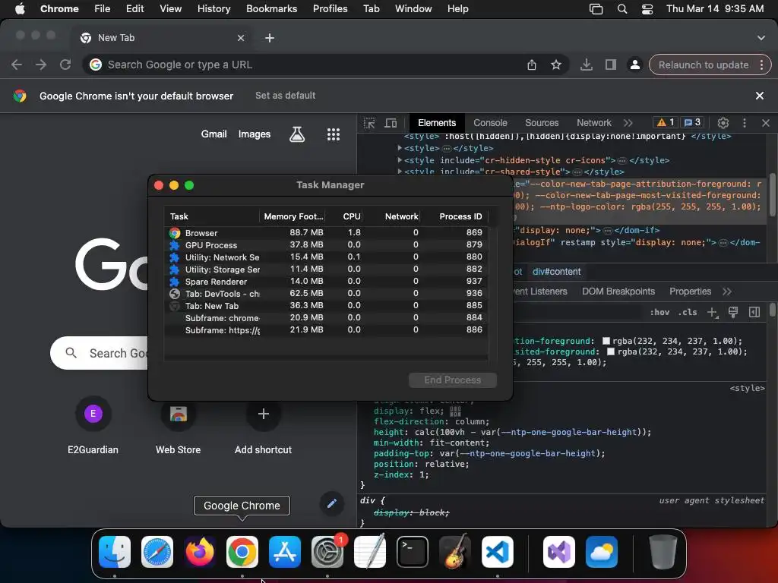Select the div#content breadcrumb
This screenshot has height=583, width=778.
(x=556, y=272)
